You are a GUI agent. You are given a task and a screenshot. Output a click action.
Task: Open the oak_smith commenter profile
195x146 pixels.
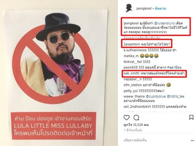click(131, 73)
